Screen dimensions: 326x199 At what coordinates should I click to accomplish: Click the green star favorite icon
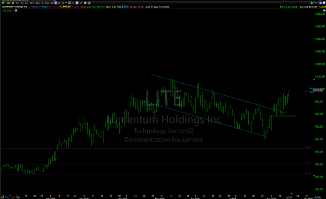312,3
